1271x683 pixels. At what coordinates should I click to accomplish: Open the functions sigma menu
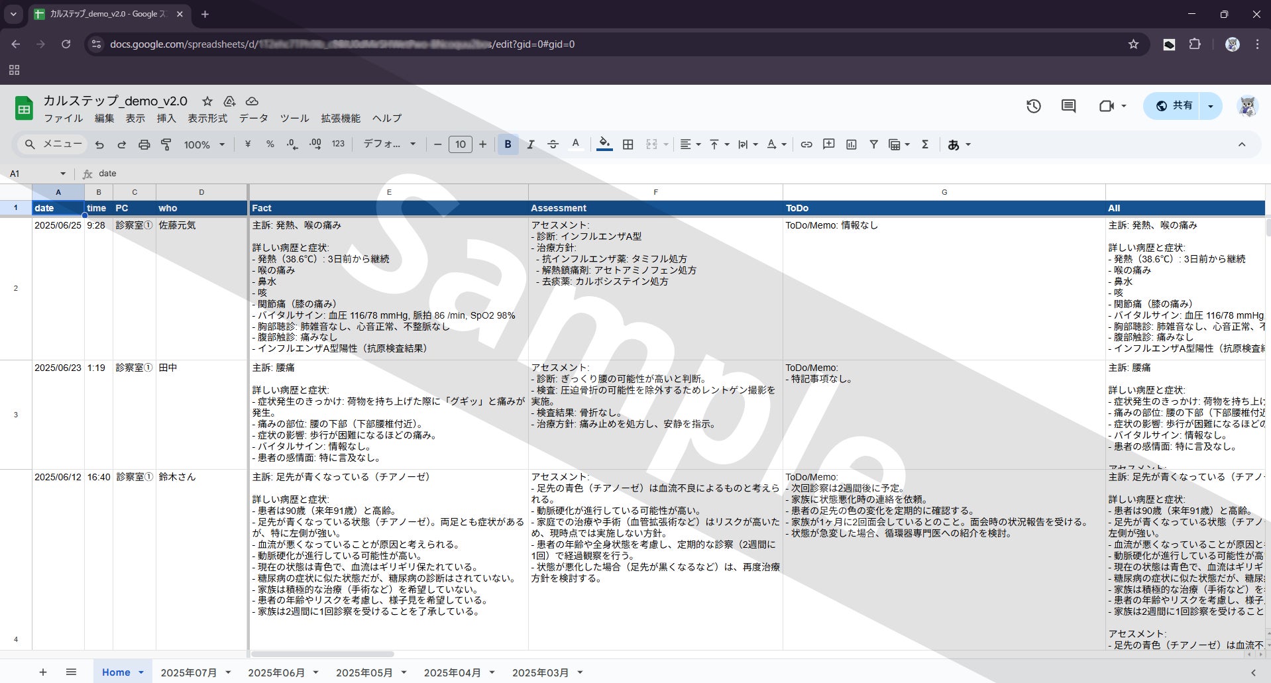pyautogui.click(x=925, y=144)
